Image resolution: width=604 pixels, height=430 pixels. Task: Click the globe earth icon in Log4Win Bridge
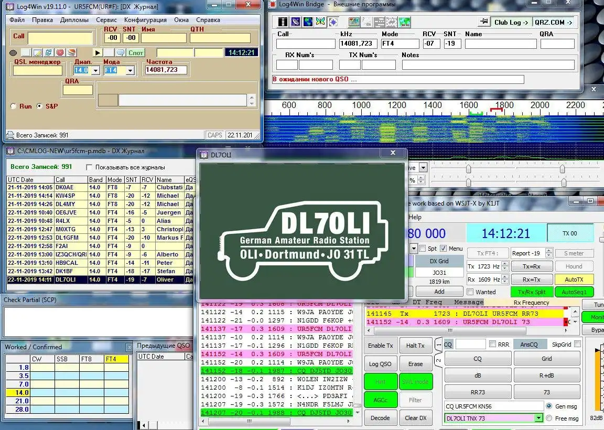pos(308,22)
